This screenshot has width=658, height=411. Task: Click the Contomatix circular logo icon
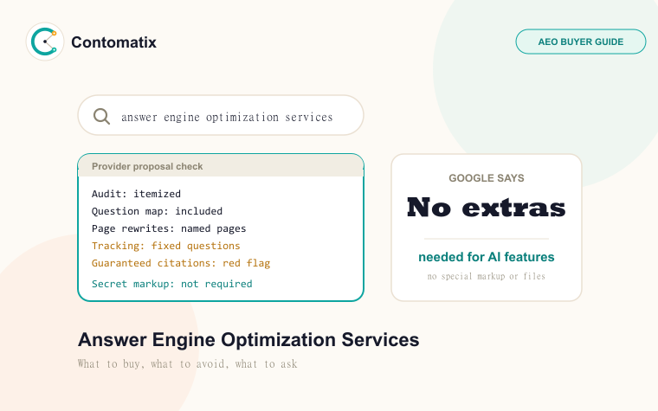pos(45,42)
